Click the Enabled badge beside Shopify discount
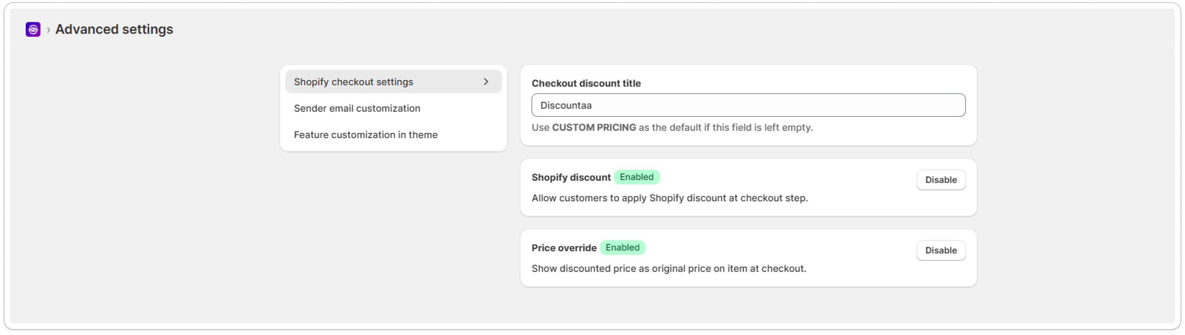The height and width of the screenshot is (335, 1185). 636,177
